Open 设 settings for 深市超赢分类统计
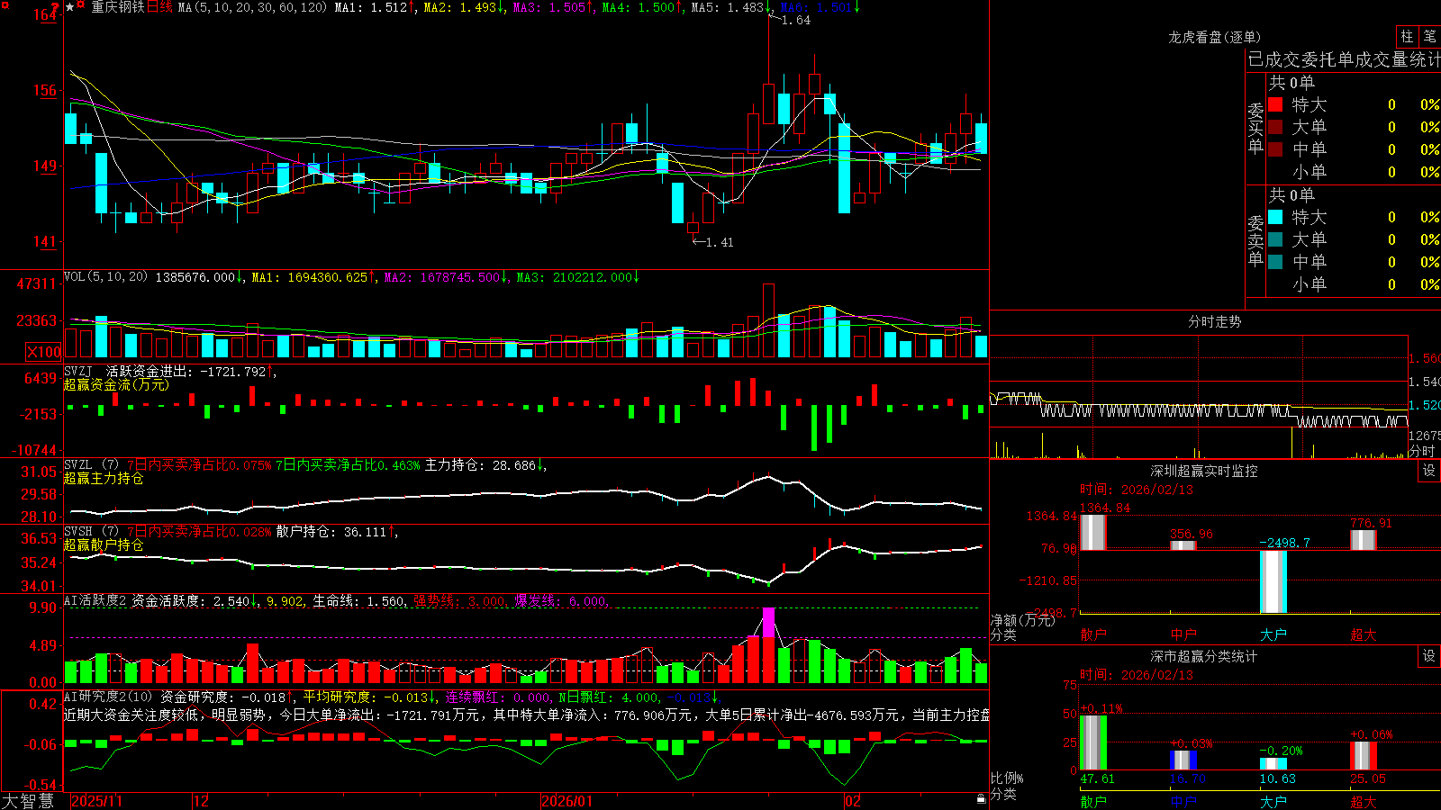 tap(1429, 656)
